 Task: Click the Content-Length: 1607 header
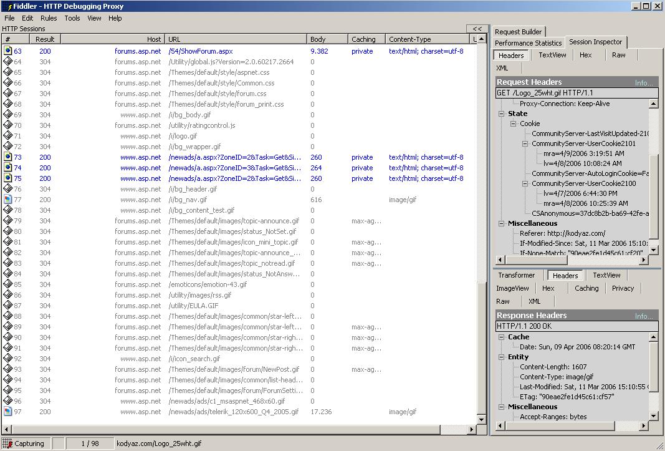[x=553, y=367]
